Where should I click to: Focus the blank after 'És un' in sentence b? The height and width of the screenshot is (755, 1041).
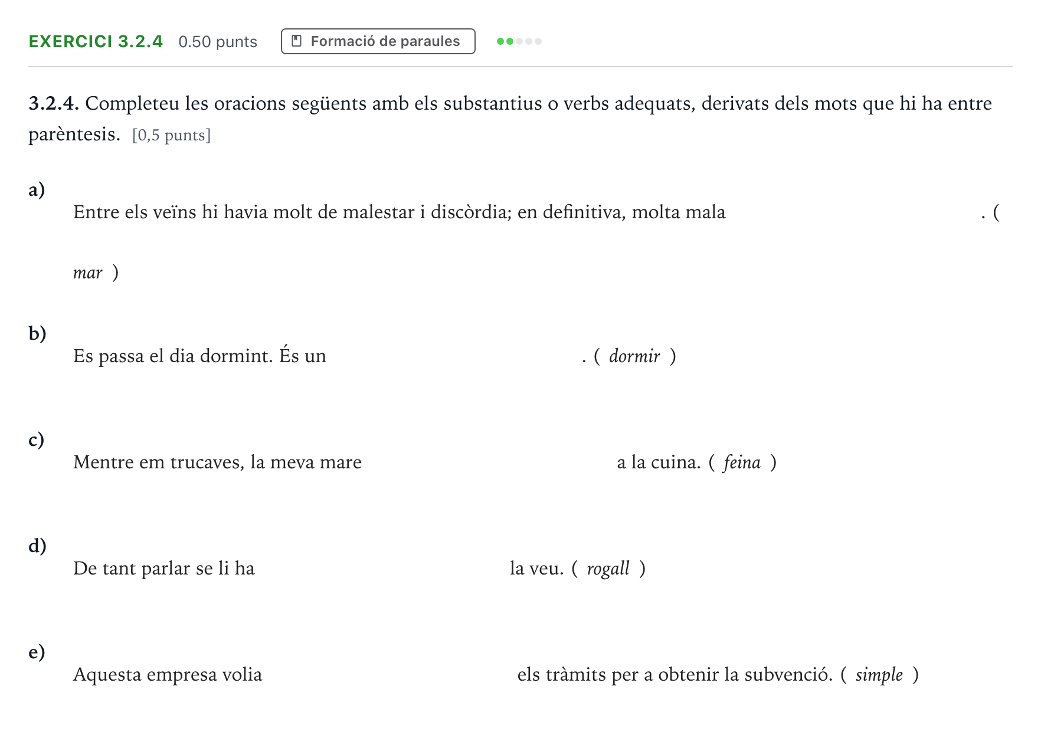(453, 356)
